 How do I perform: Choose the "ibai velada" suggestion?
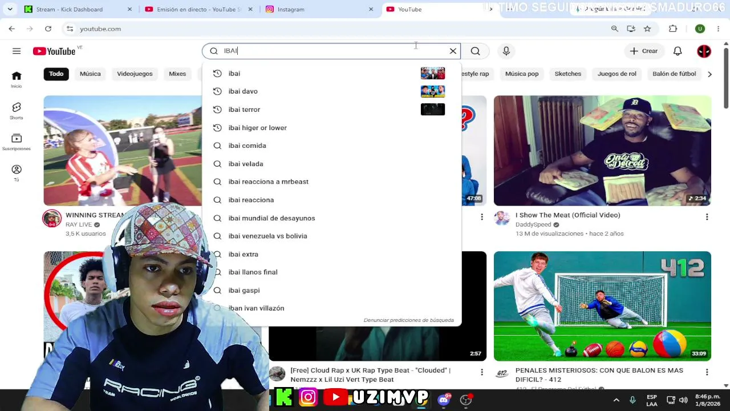(331, 164)
